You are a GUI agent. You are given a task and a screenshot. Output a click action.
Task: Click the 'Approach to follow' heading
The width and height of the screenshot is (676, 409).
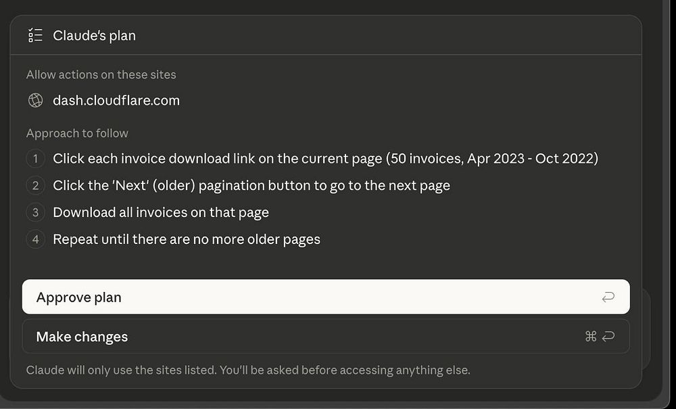coord(77,133)
